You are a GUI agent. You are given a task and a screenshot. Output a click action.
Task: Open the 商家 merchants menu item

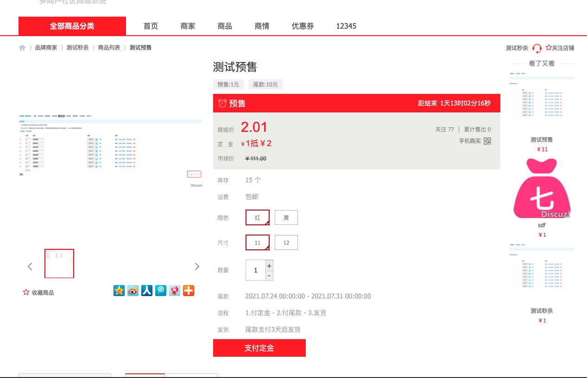point(188,26)
